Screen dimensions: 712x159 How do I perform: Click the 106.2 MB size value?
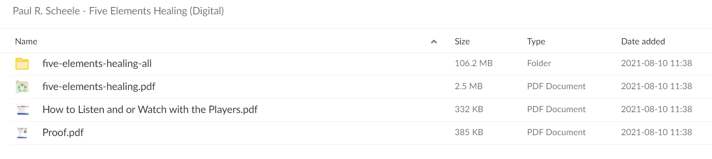pos(474,63)
